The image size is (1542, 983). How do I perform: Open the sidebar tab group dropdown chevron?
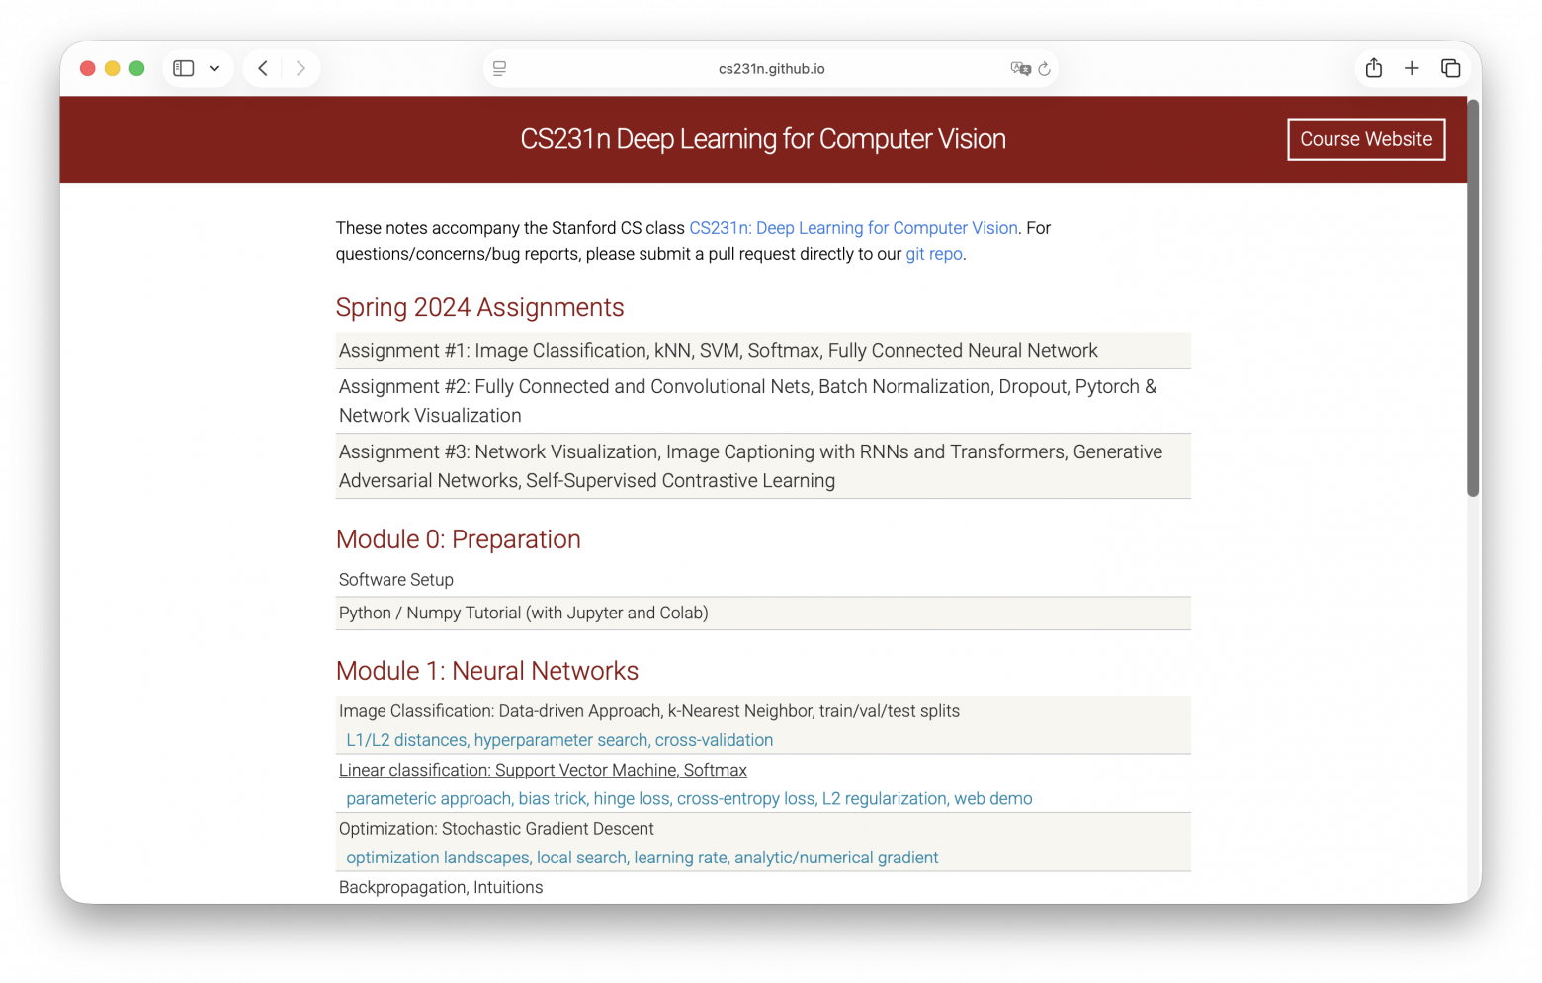coord(214,68)
